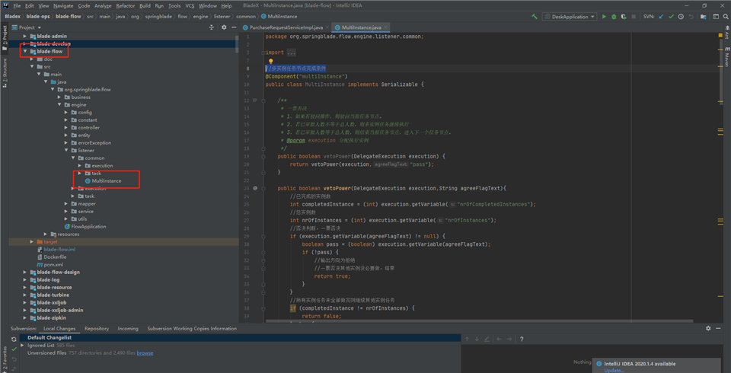The width and height of the screenshot is (731, 373).
Task: Collapse the engine package
Action: 59,105
